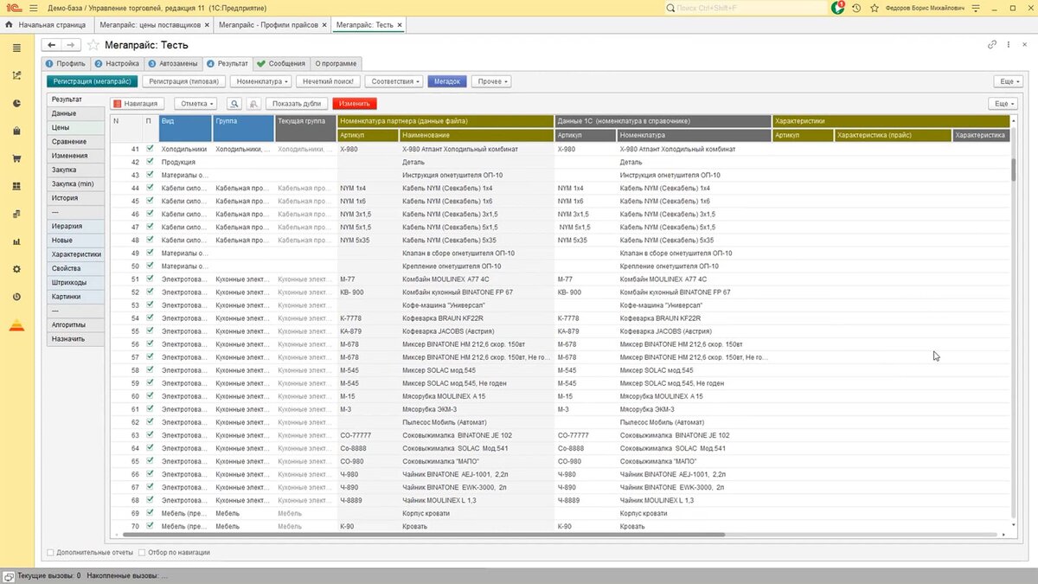Switch to the Настройка tab
Viewport: 1038px width, 584px height.
(116, 63)
